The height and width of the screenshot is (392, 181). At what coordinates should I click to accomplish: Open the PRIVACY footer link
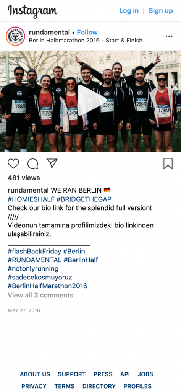[34, 386]
